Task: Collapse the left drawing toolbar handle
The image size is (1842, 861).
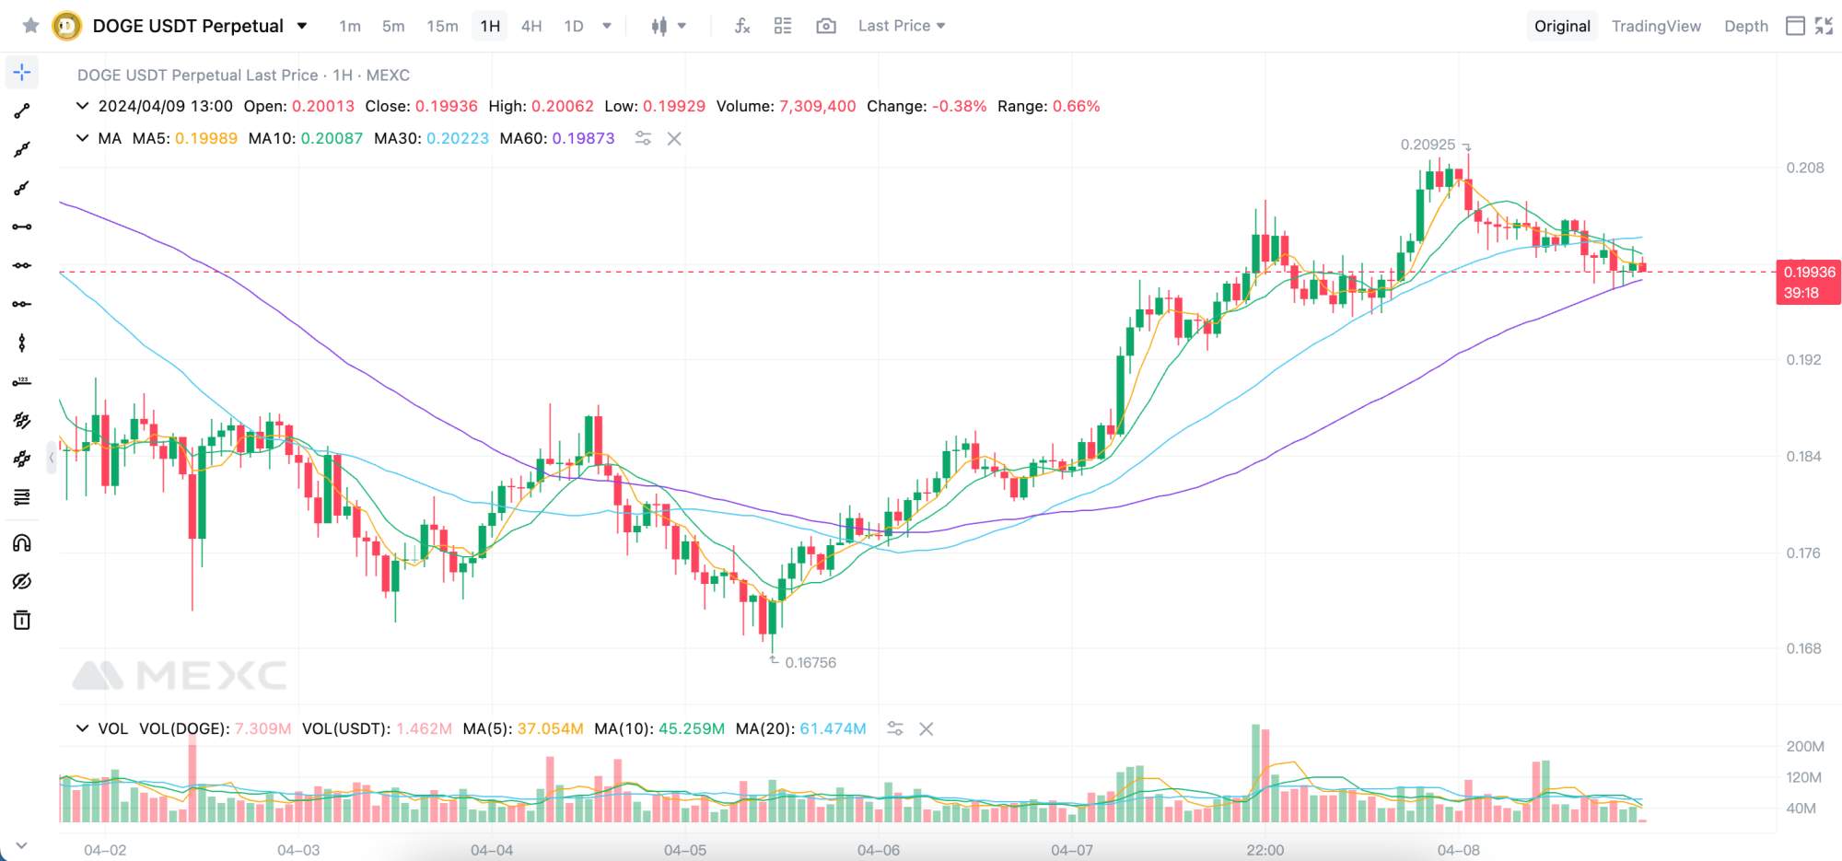Action: point(52,457)
